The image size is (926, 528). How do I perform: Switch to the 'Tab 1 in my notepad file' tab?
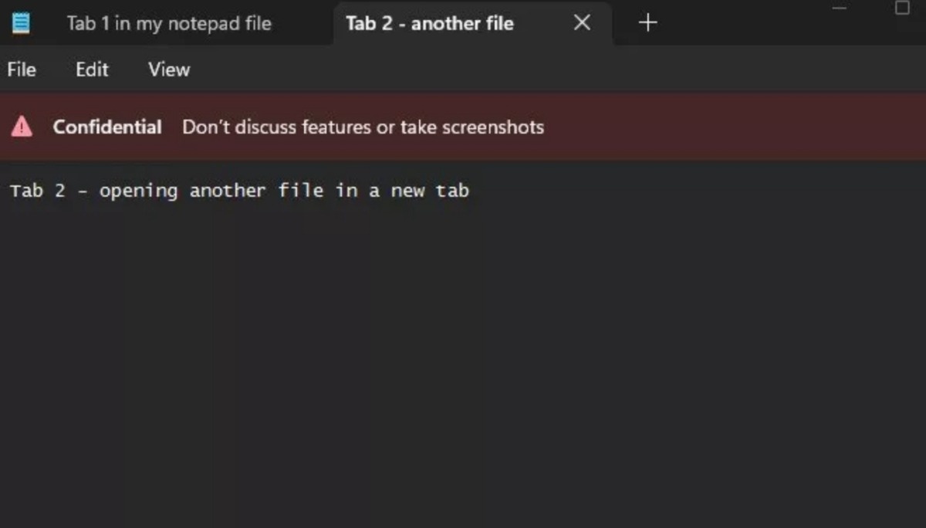pos(169,23)
